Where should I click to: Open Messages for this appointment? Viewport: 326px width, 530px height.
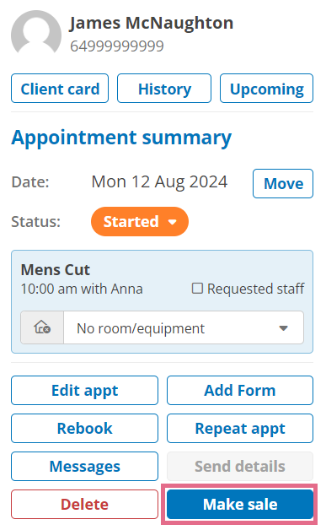click(85, 466)
